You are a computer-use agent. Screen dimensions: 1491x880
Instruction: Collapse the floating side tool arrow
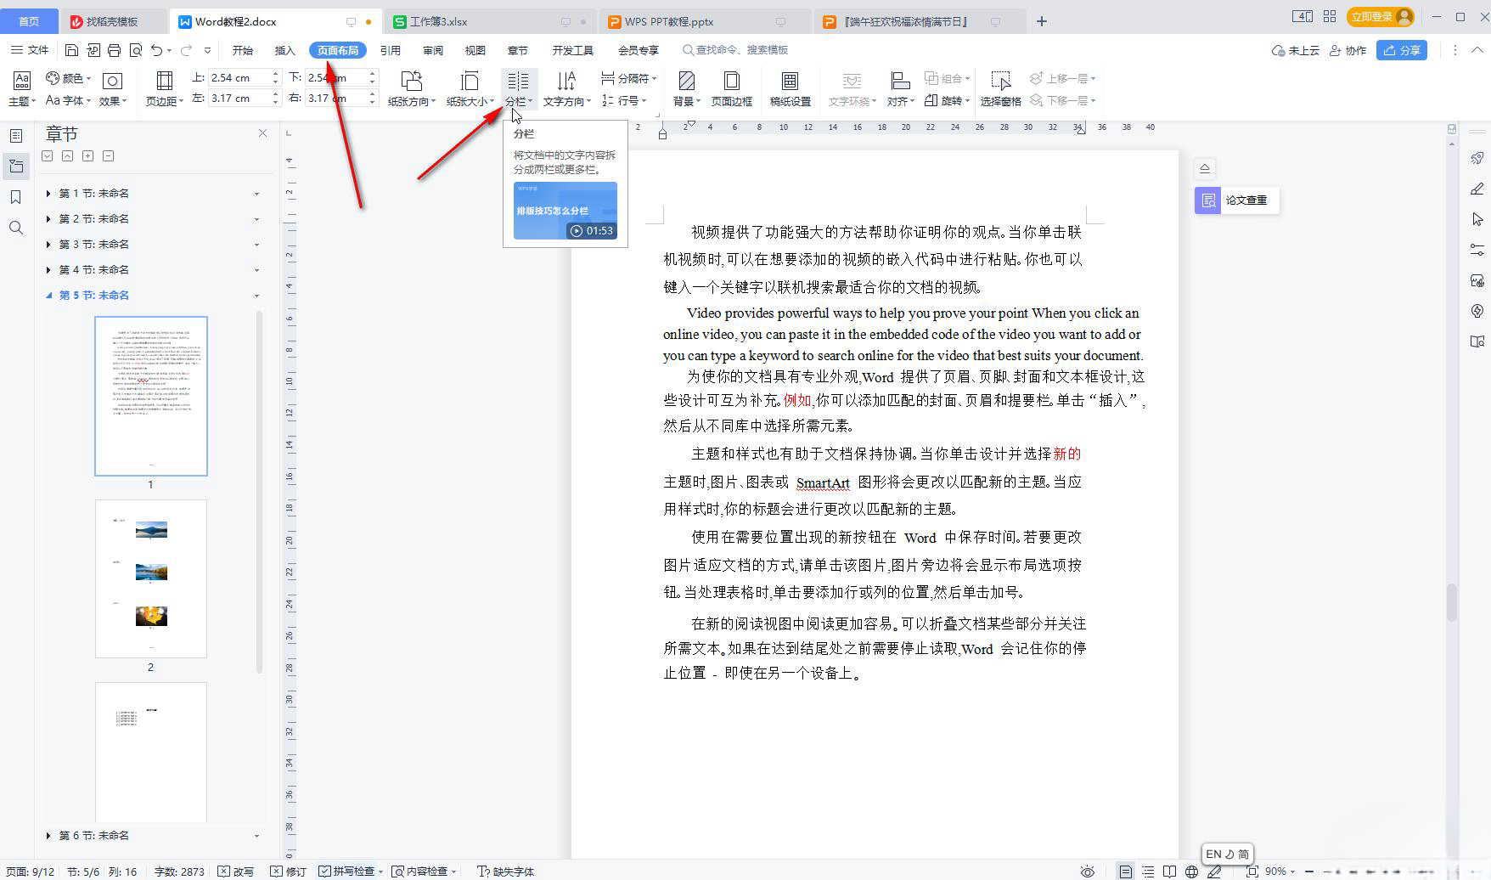click(1204, 167)
